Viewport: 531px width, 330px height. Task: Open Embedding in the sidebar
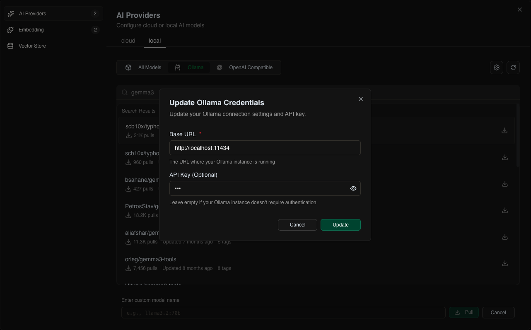click(53, 30)
